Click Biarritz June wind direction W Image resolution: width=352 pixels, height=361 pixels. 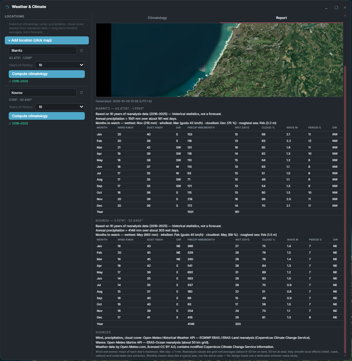coord(177,167)
